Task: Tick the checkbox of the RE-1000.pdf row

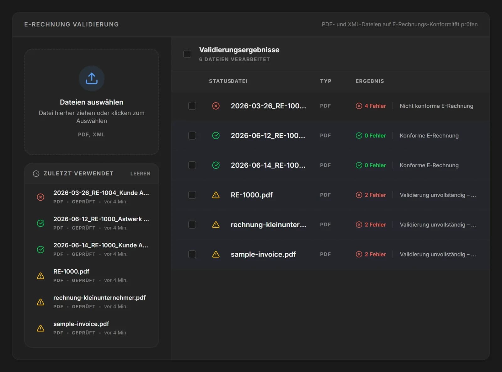Action: [x=192, y=195]
